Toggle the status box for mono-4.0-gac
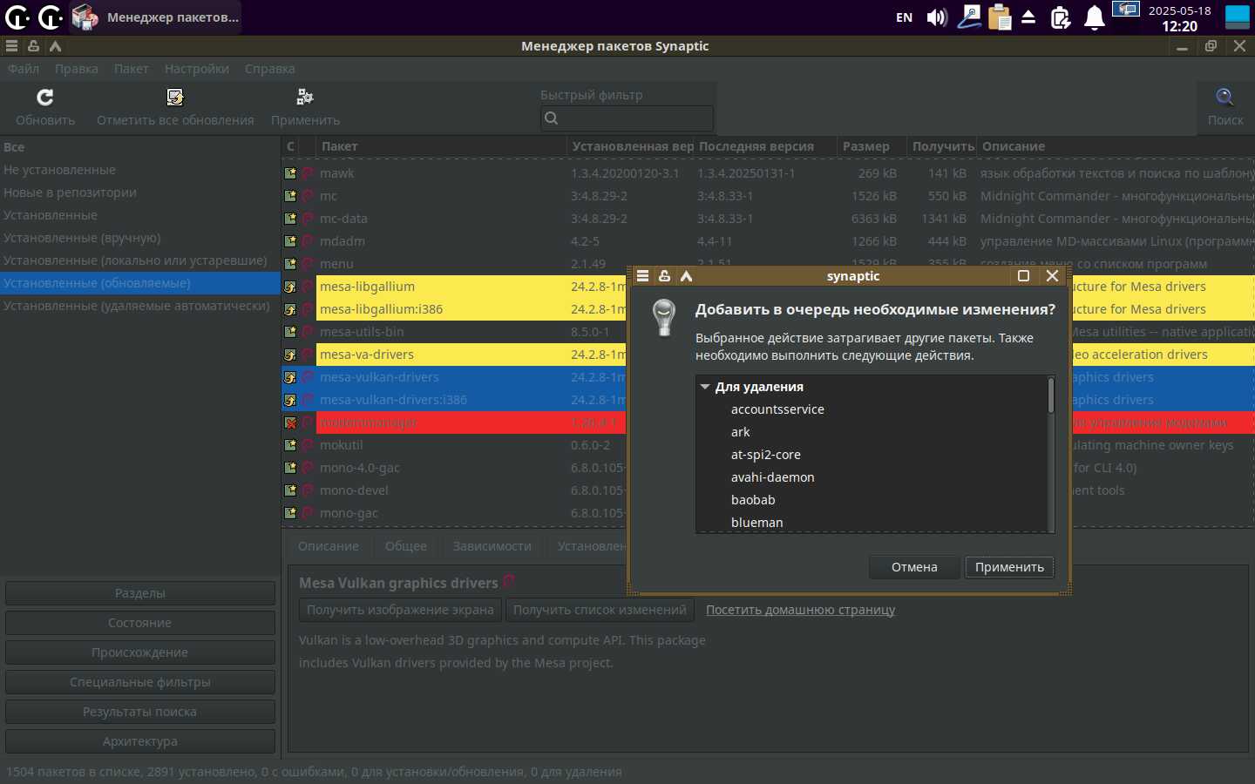Viewport: 1255px width, 784px height. point(290,468)
